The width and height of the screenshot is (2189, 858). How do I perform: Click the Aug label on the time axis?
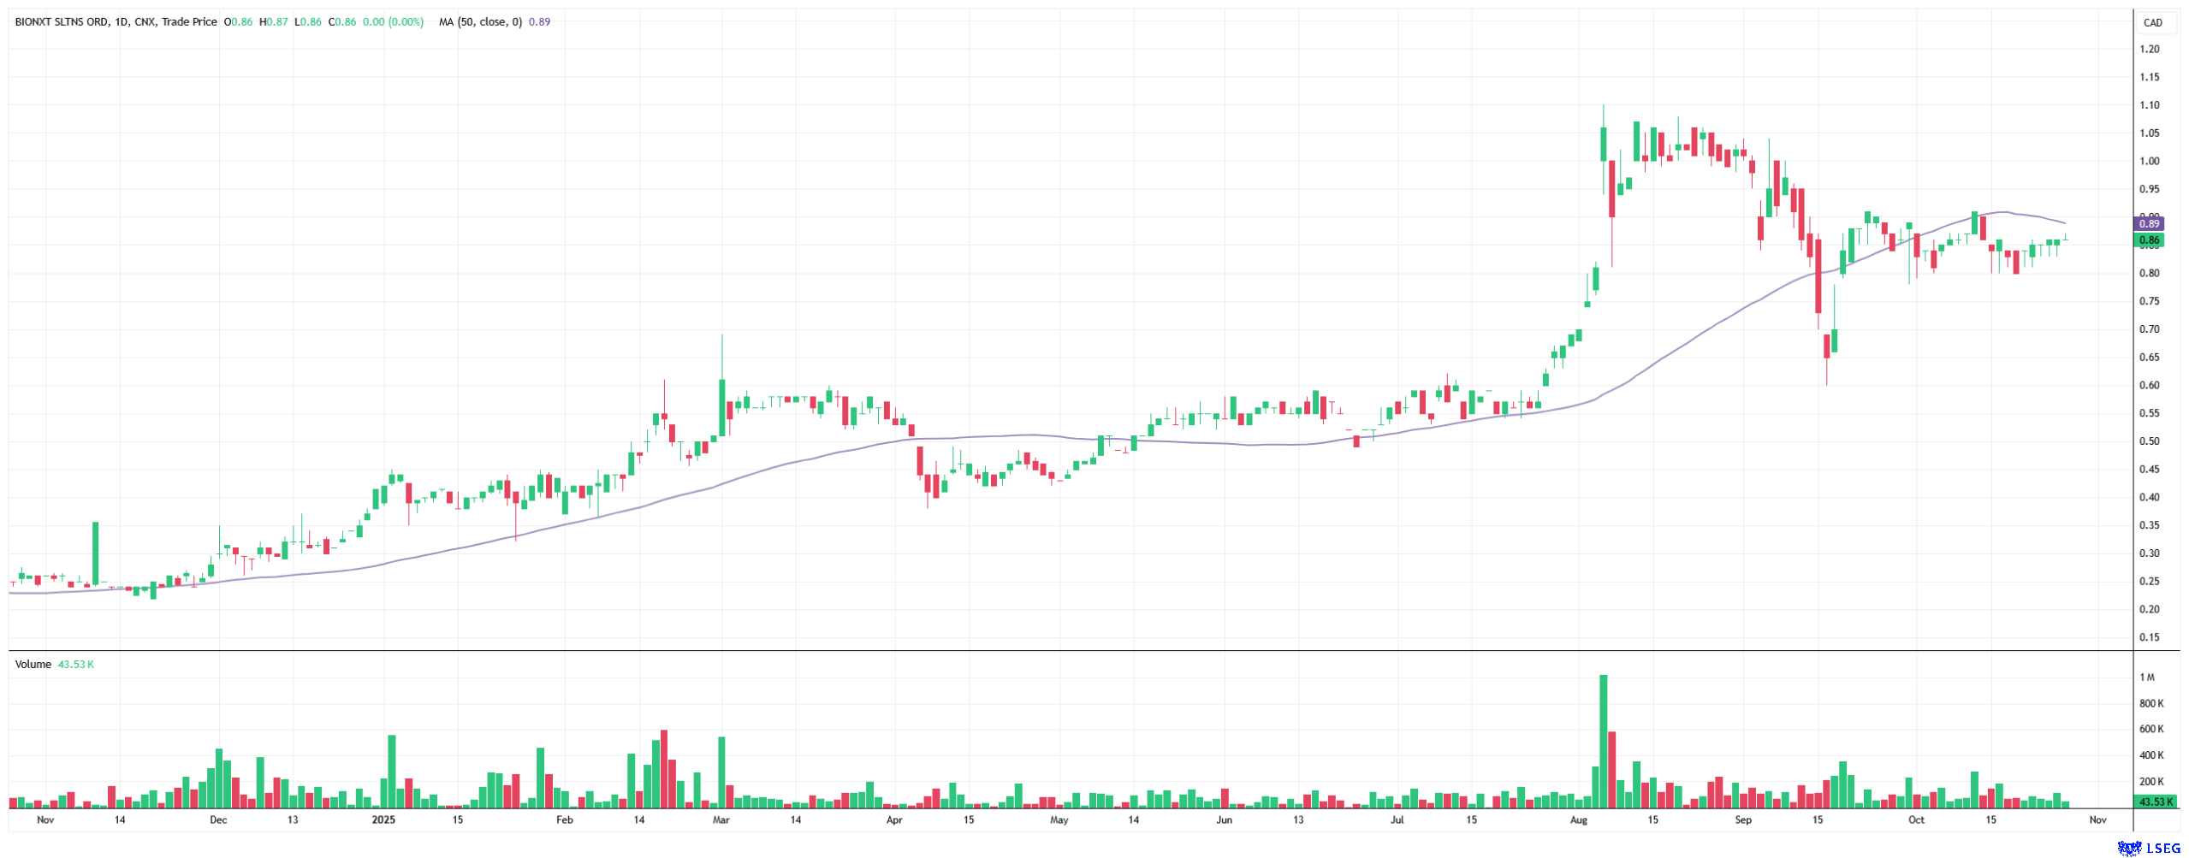(x=1579, y=820)
